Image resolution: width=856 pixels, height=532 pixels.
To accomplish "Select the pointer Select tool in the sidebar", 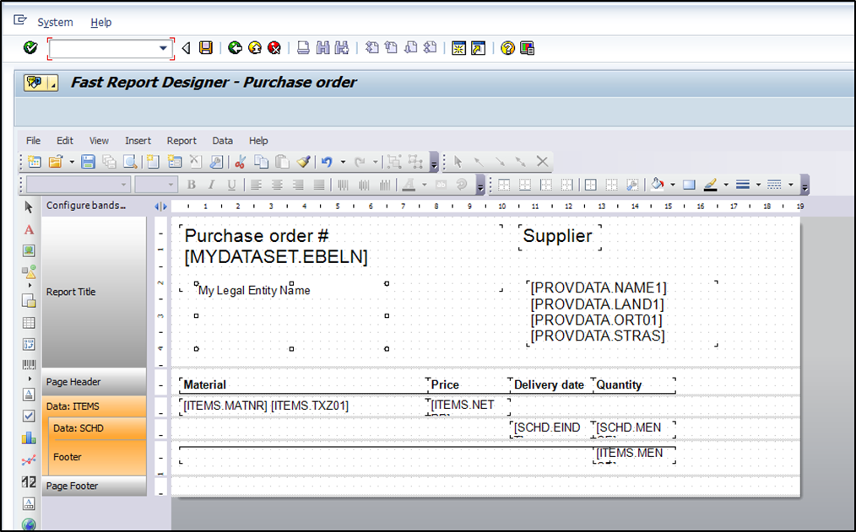I will pyautogui.click(x=29, y=207).
